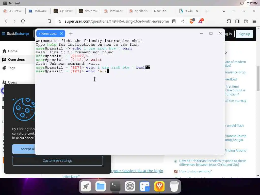Click Accept all cookies button

[24, 149]
